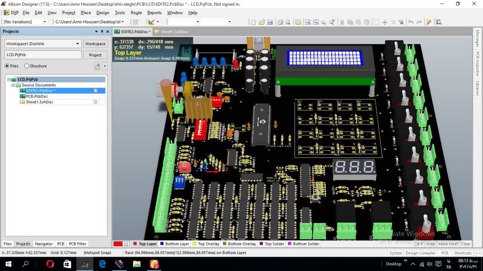Collapse the LCD.PrjPcb project tree node
This screenshot has width=483, height=271.
click(9, 80)
